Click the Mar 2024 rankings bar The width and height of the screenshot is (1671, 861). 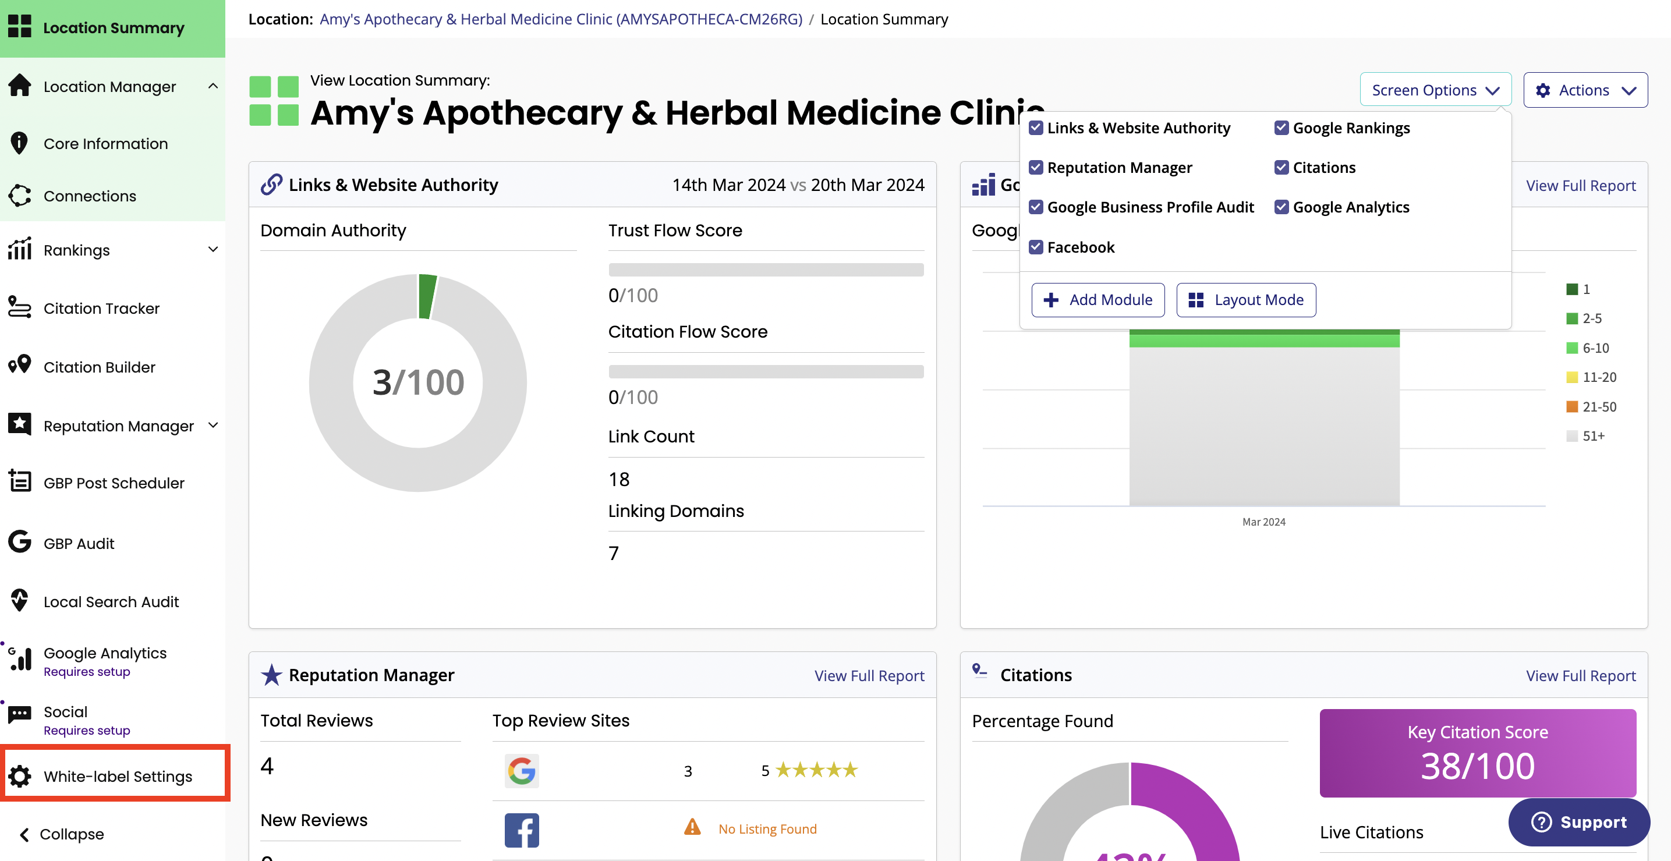coord(1264,418)
